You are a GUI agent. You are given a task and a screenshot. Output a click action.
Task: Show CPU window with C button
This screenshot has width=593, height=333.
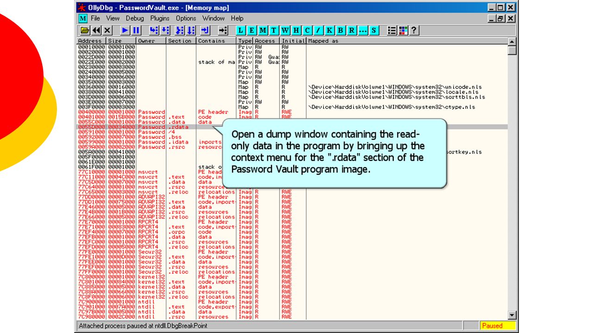307,31
